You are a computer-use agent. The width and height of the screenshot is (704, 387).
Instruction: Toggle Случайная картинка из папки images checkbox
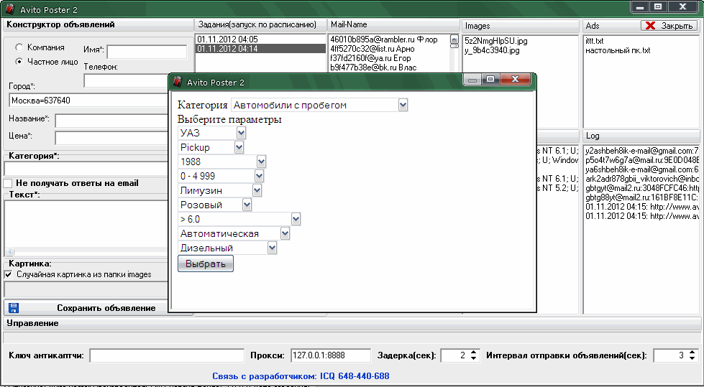click(x=8, y=274)
